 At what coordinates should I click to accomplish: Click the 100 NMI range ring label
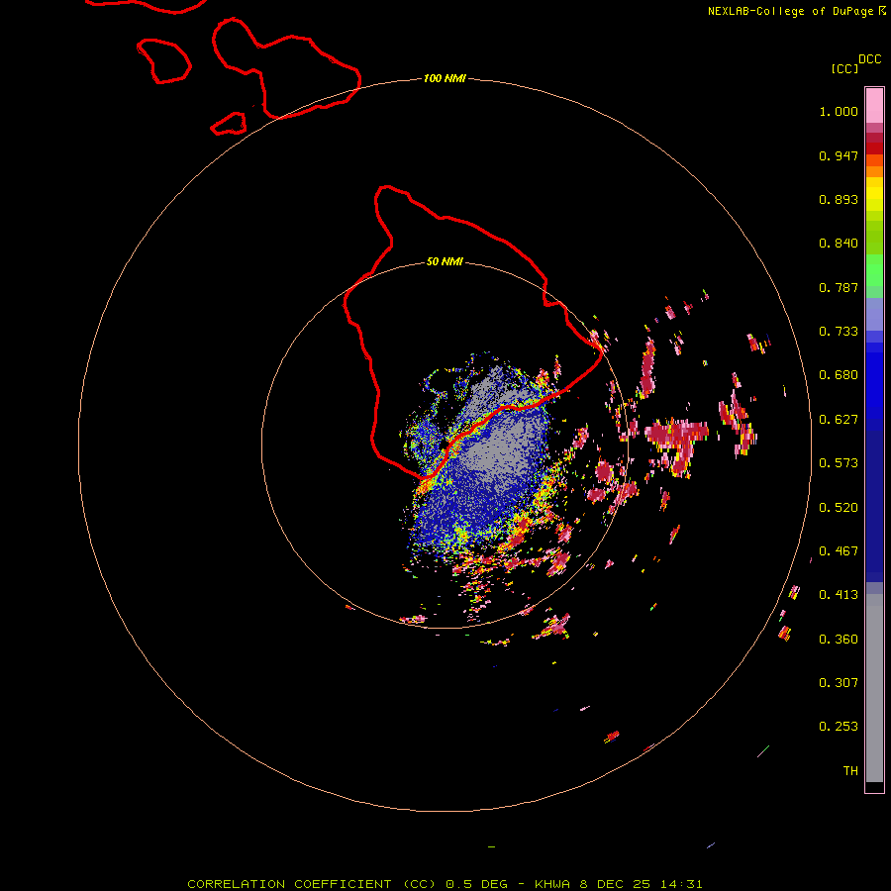click(445, 78)
